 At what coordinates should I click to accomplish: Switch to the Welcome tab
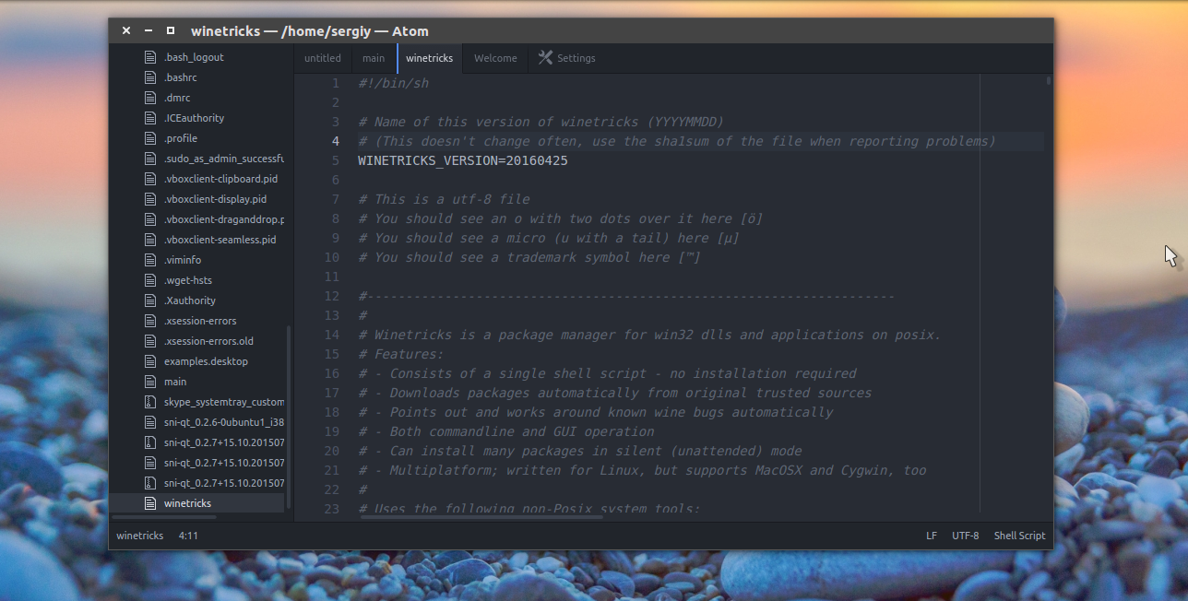(495, 58)
